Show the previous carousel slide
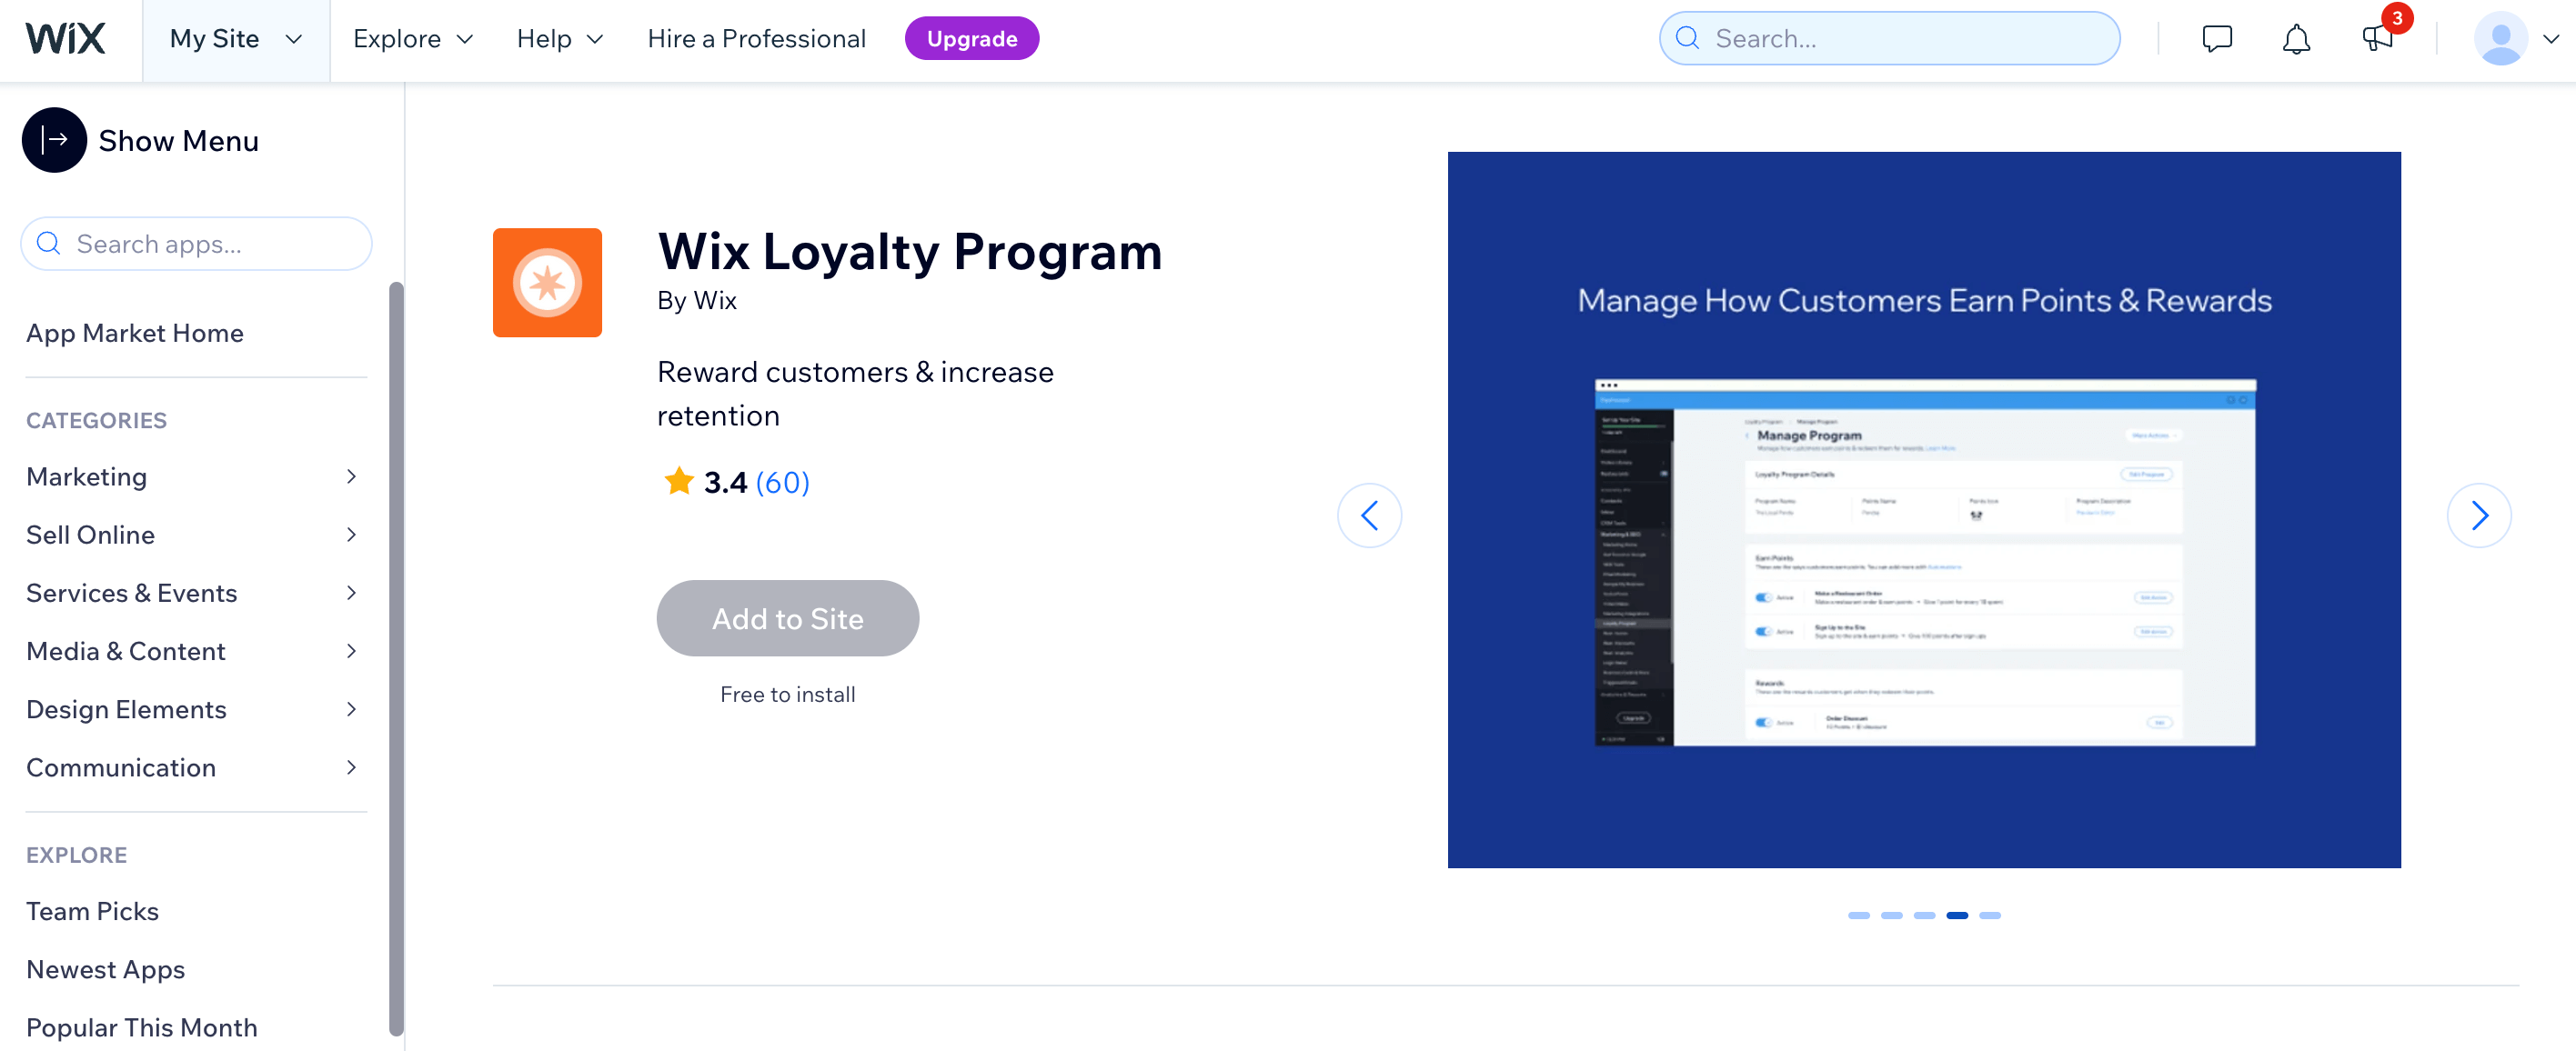2576x1051 pixels. click(1369, 515)
